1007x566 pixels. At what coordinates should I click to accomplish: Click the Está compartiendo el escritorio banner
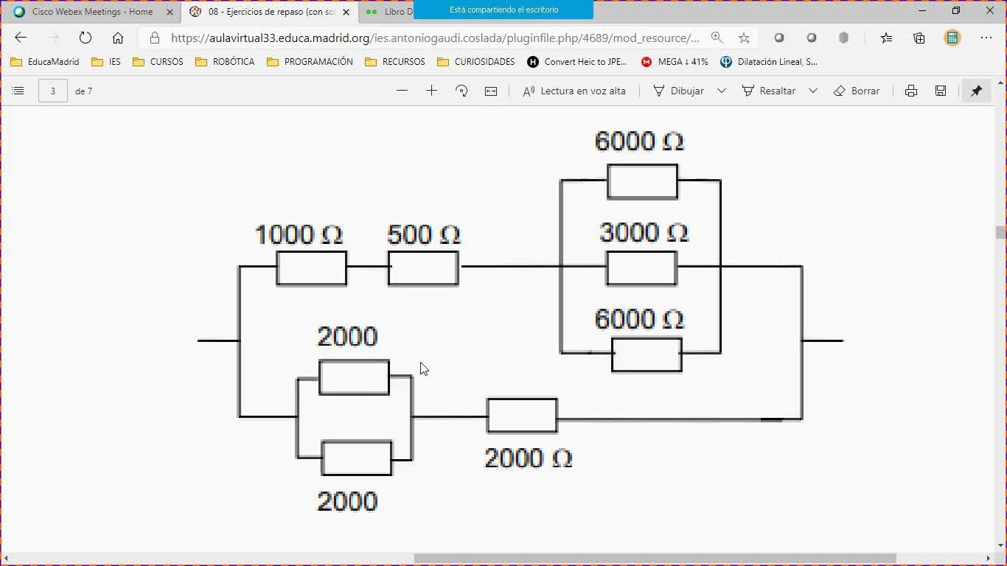(x=503, y=10)
